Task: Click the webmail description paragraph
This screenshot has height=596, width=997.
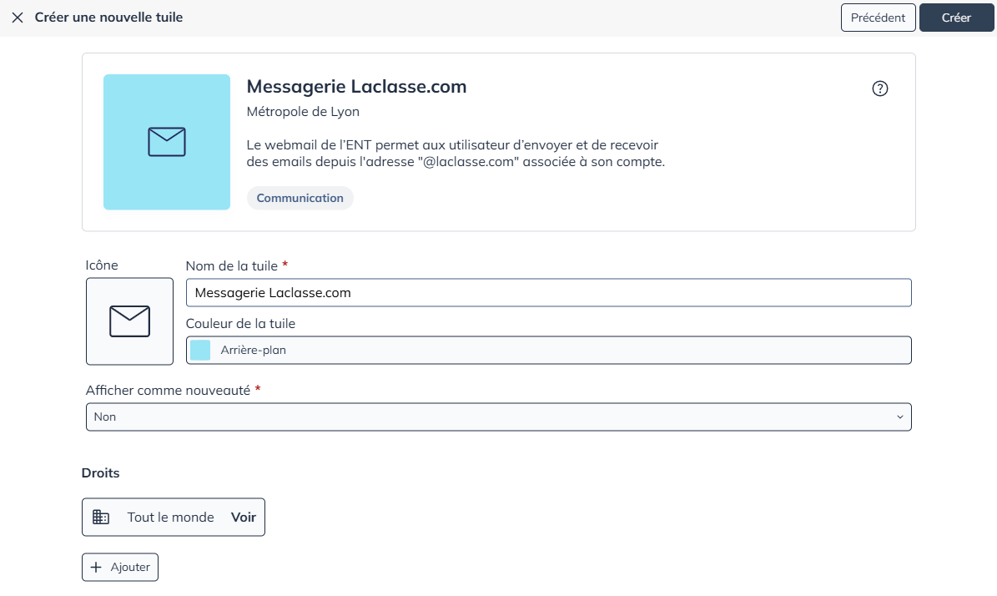Action: pyautogui.click(x=456, y=154)
